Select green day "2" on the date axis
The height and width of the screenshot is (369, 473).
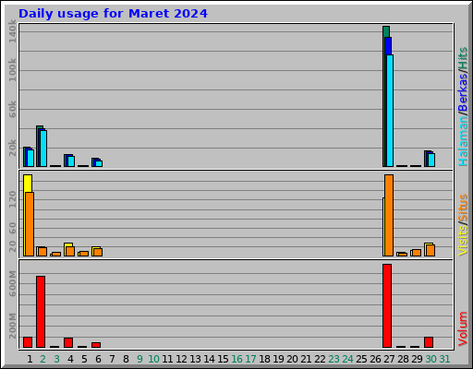[x=42, y=359]
